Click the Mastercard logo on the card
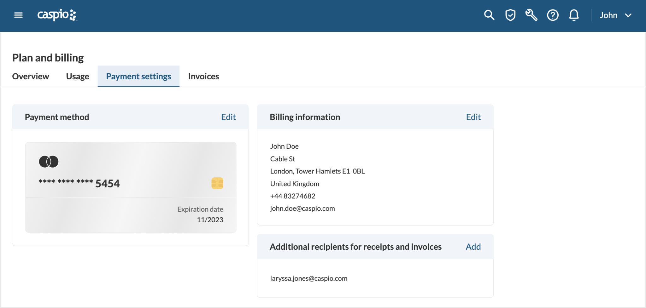Viewport: 646px width, 308px height. pyautogui.click(x=49, y=161)
